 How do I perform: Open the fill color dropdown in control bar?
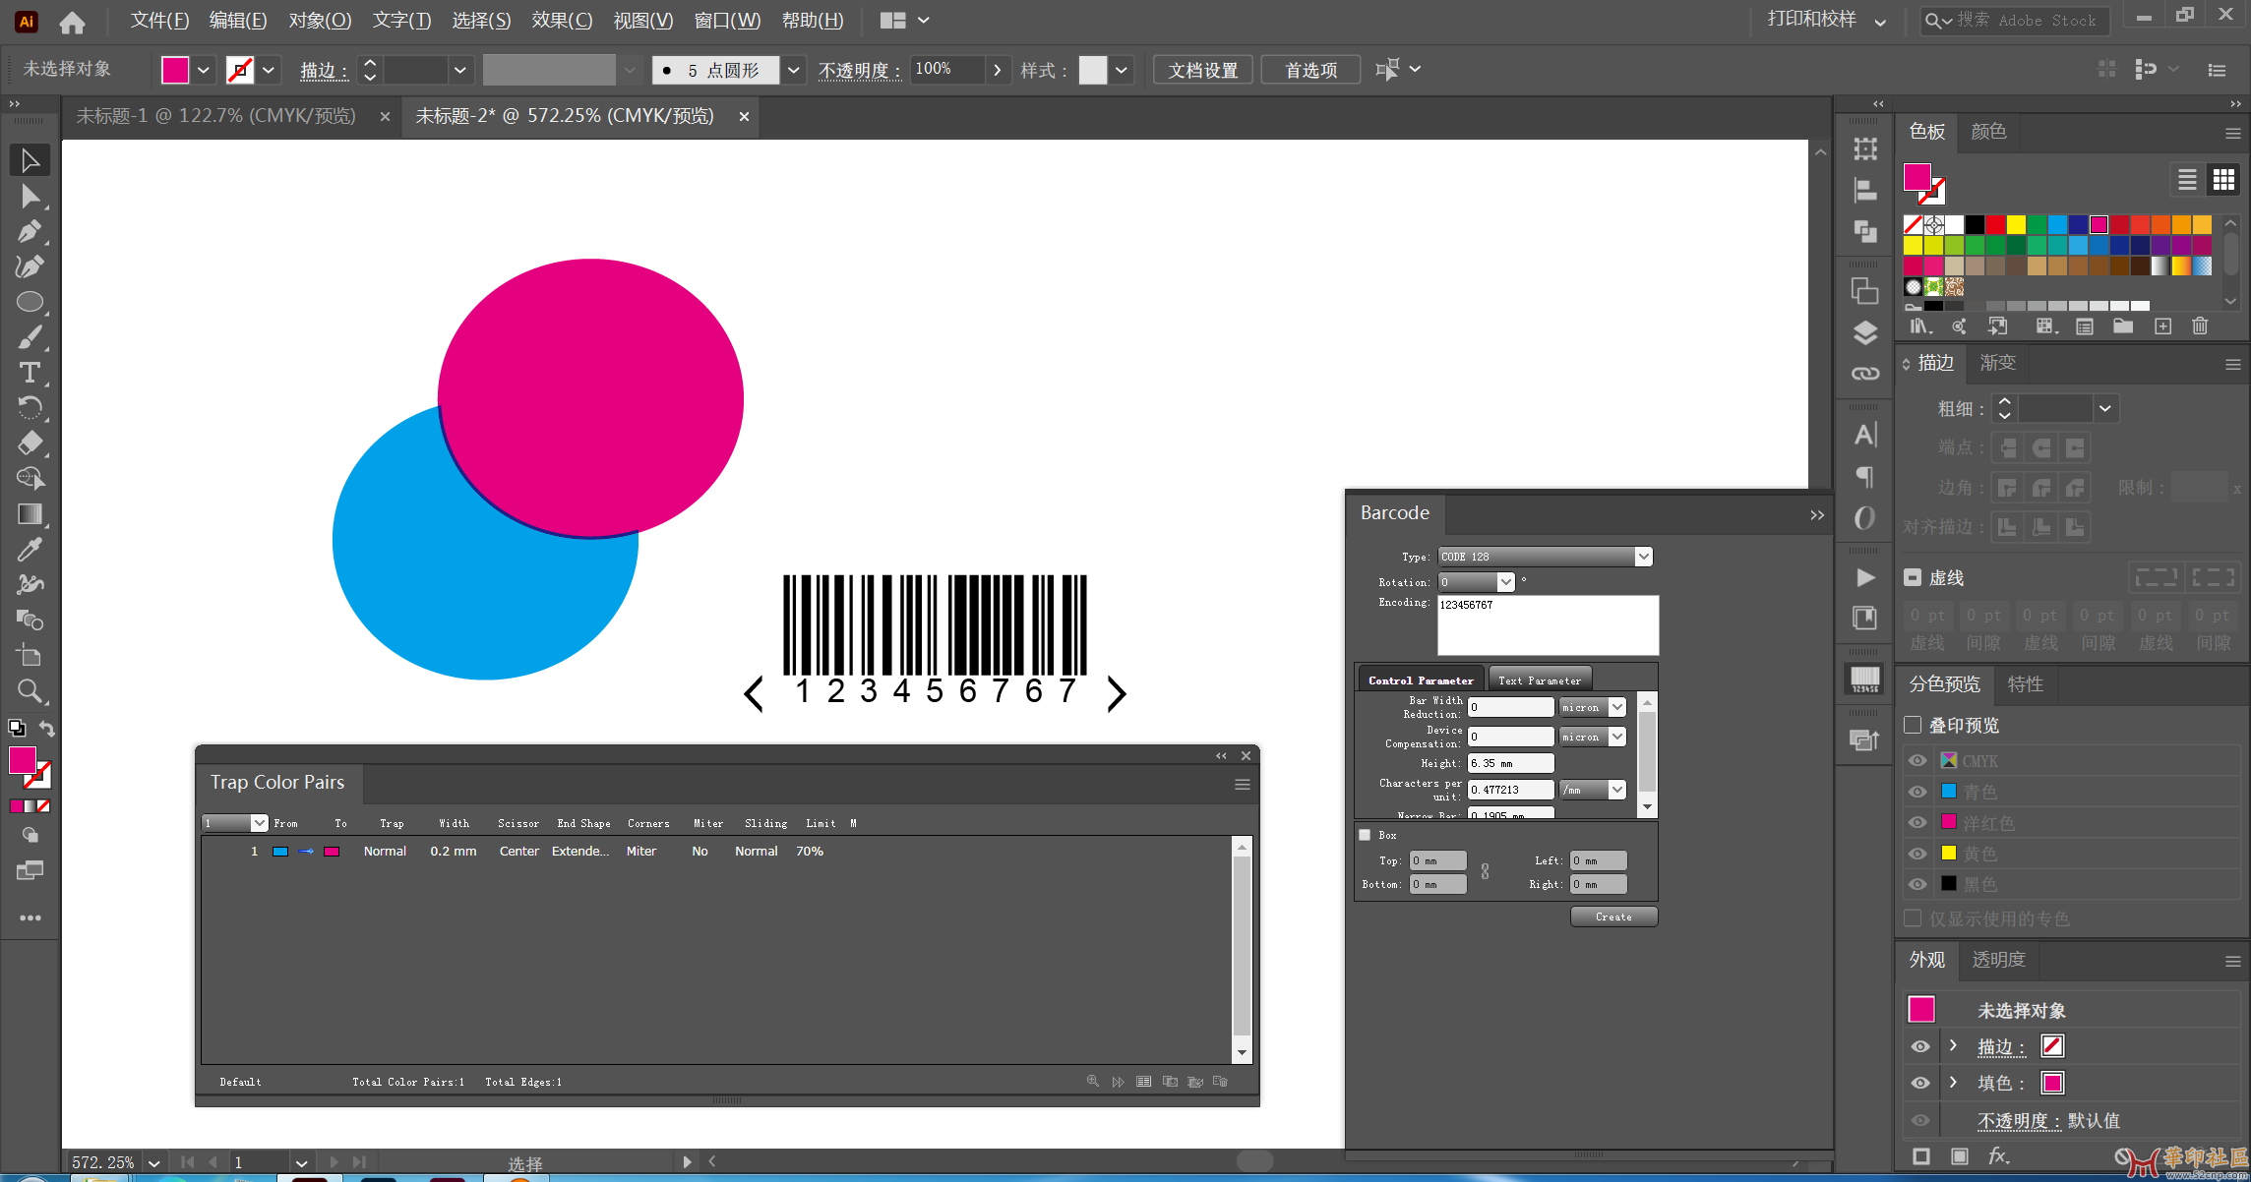pyautogui.click(x=203, y=70)
